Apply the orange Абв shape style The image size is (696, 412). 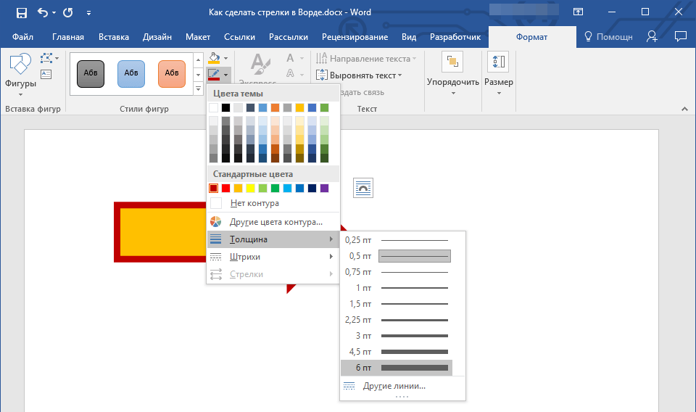(x=172, y=74)
